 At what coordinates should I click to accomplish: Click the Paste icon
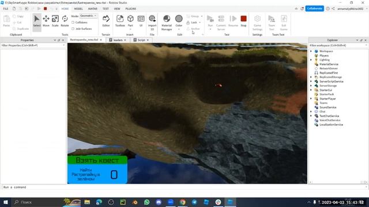point(6,19)
